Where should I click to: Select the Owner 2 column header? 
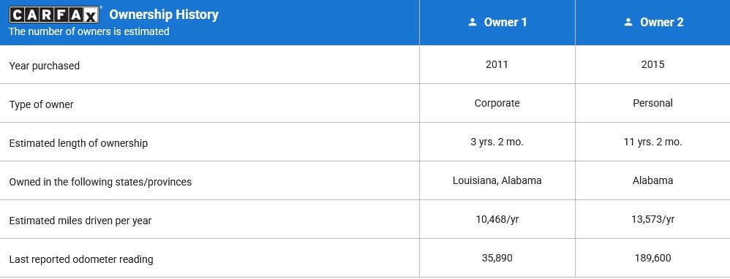[652, 23]
